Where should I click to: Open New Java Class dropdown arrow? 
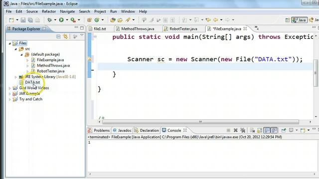[x=103, y=20]
